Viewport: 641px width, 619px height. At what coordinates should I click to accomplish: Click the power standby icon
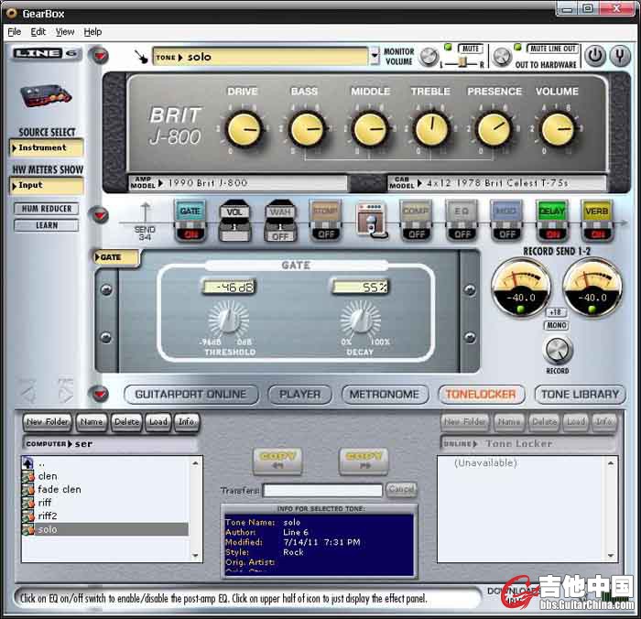[x=595, y=55]
